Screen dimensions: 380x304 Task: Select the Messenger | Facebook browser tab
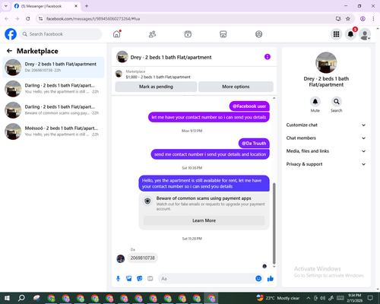46,6
